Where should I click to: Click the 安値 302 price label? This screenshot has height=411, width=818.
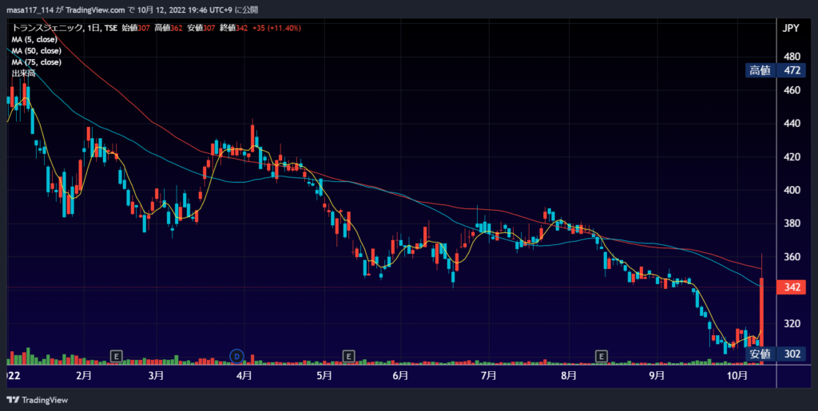[775, 354]
